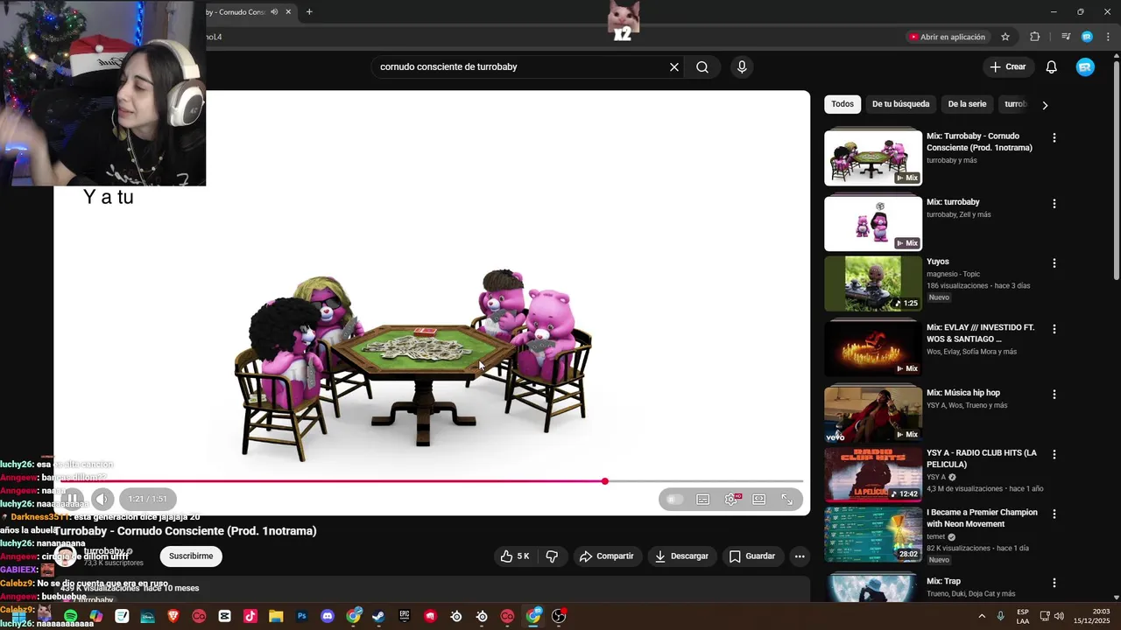This screenshot has height=630, width=1121.
Task: Open options for YSY A RADIO CLUB HITS
Action: tap(1054, 455)
